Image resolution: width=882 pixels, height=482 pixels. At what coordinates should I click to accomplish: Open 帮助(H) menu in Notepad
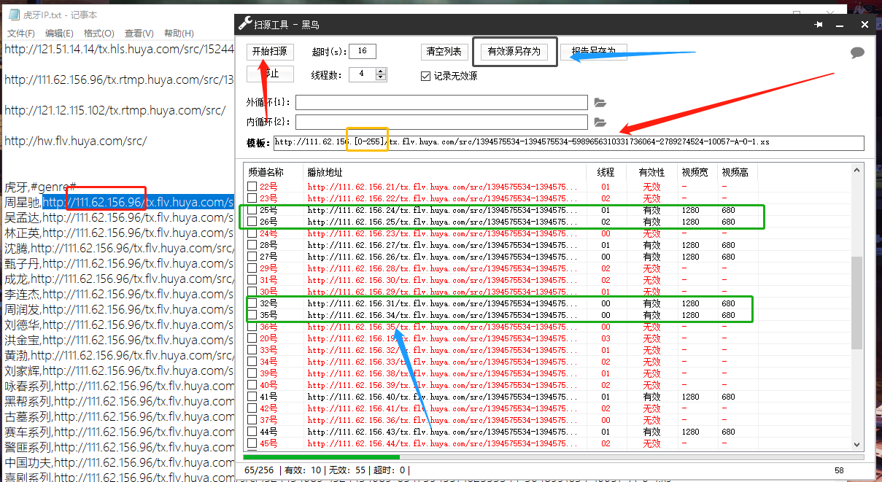coord(179,34)
